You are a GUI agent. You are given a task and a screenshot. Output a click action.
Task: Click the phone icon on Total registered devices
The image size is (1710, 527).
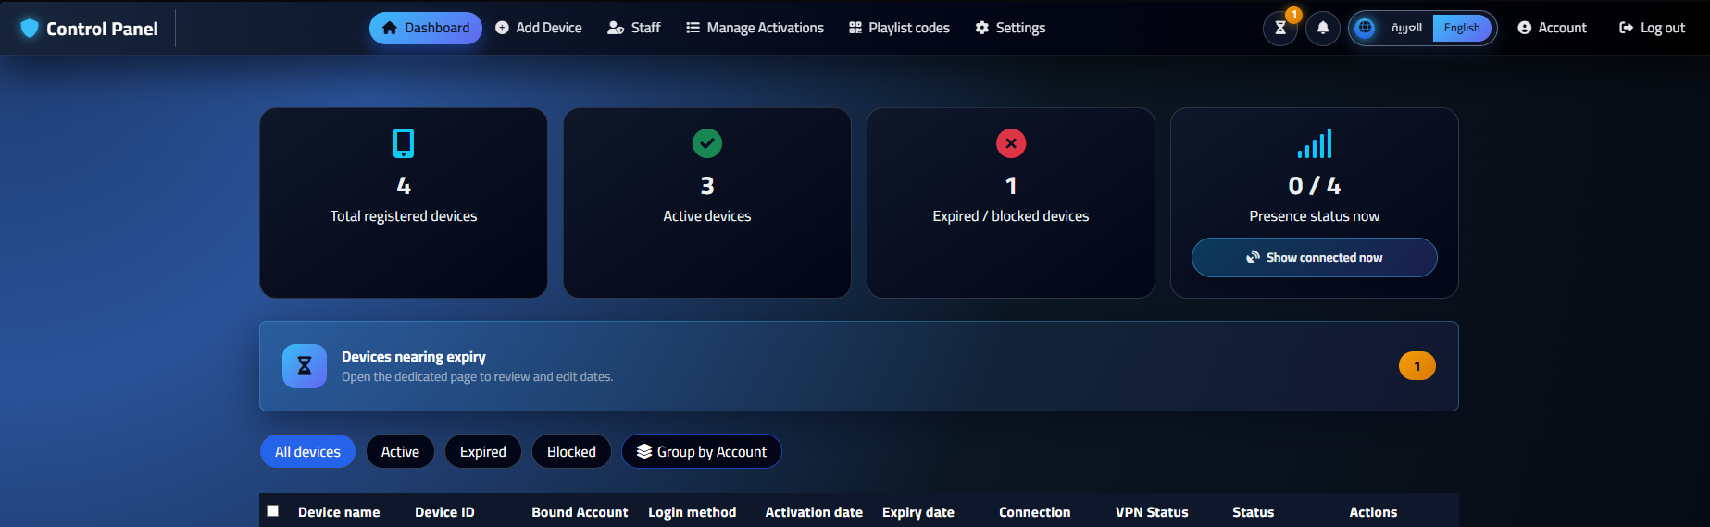(404, 143)
